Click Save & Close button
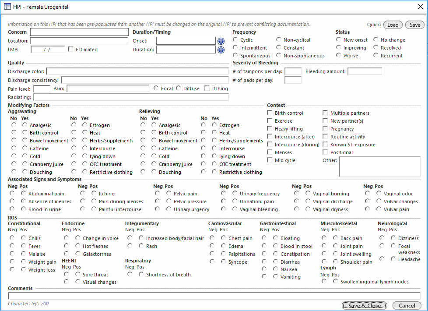This screenshot has width=428, height=311. 365,306
